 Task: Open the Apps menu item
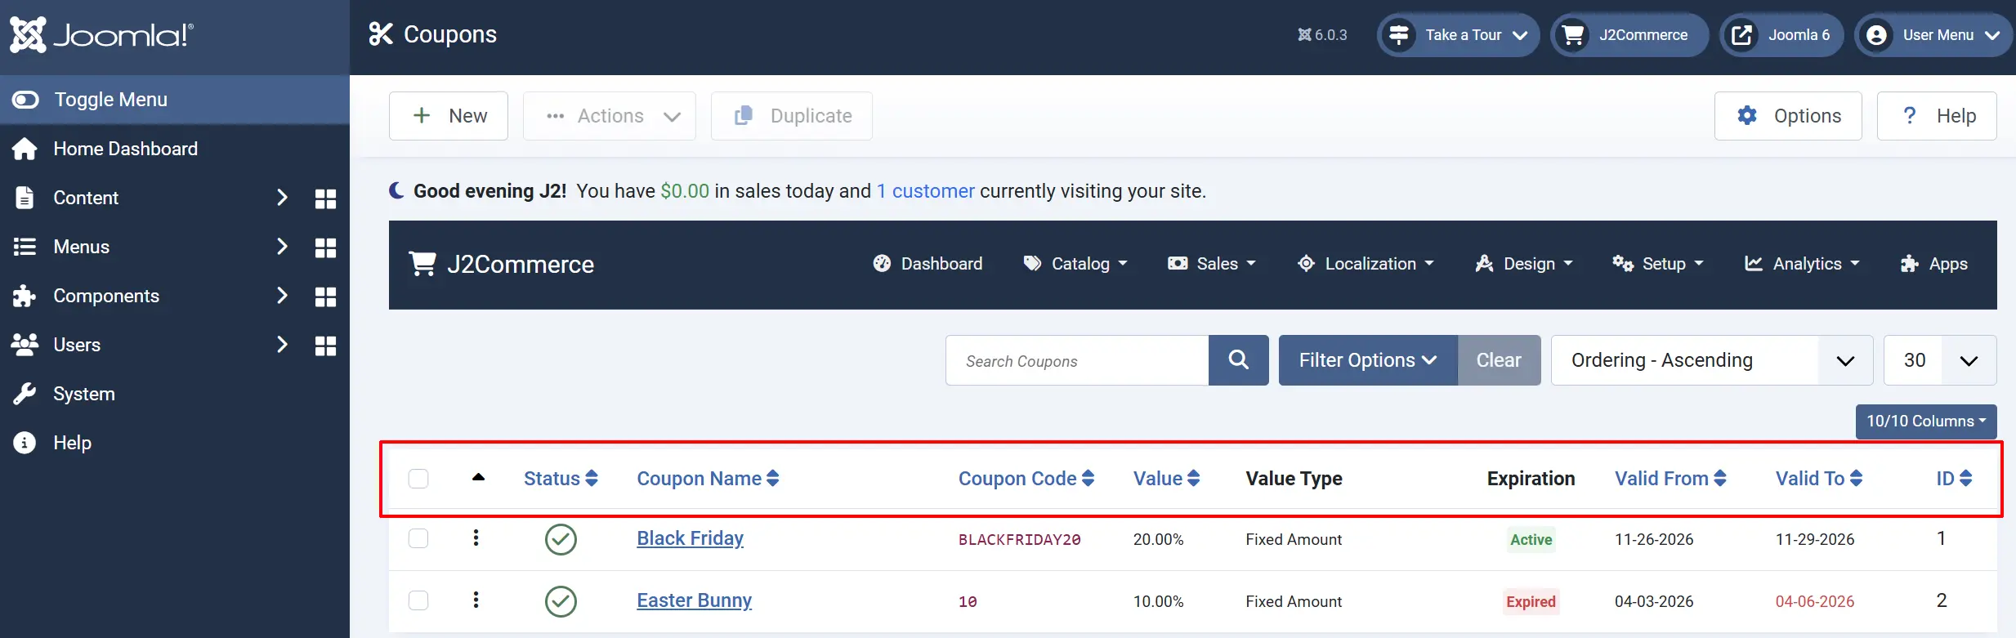(x=1933, y=264)
